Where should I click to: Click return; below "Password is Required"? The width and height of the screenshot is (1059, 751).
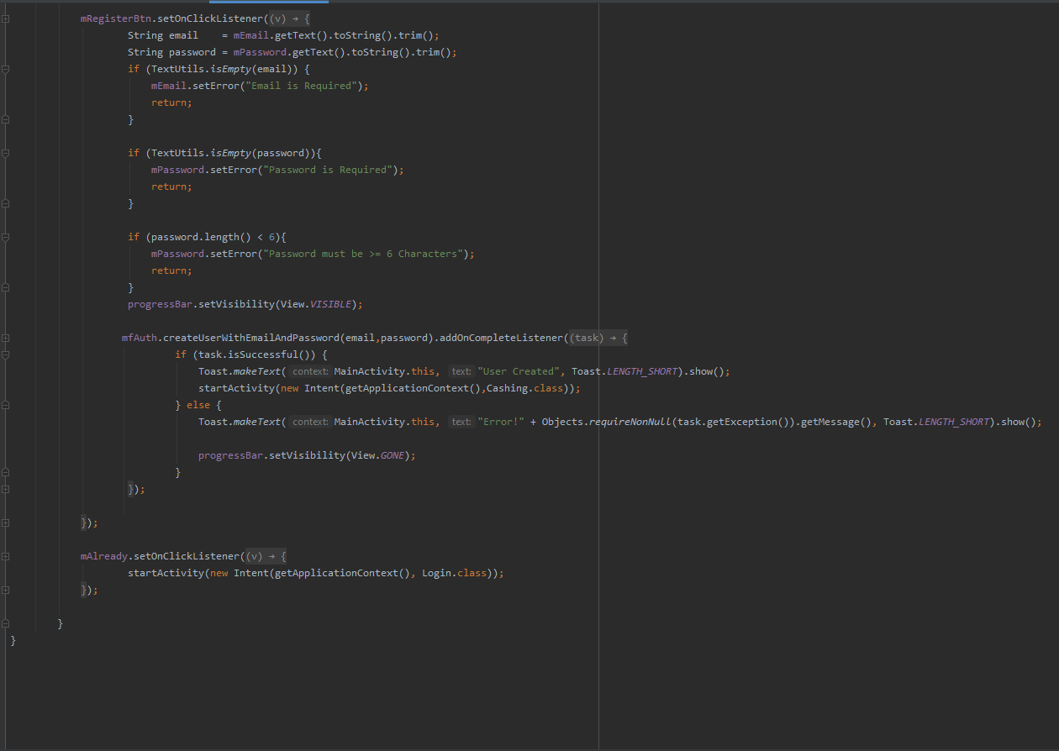point(171,186)
